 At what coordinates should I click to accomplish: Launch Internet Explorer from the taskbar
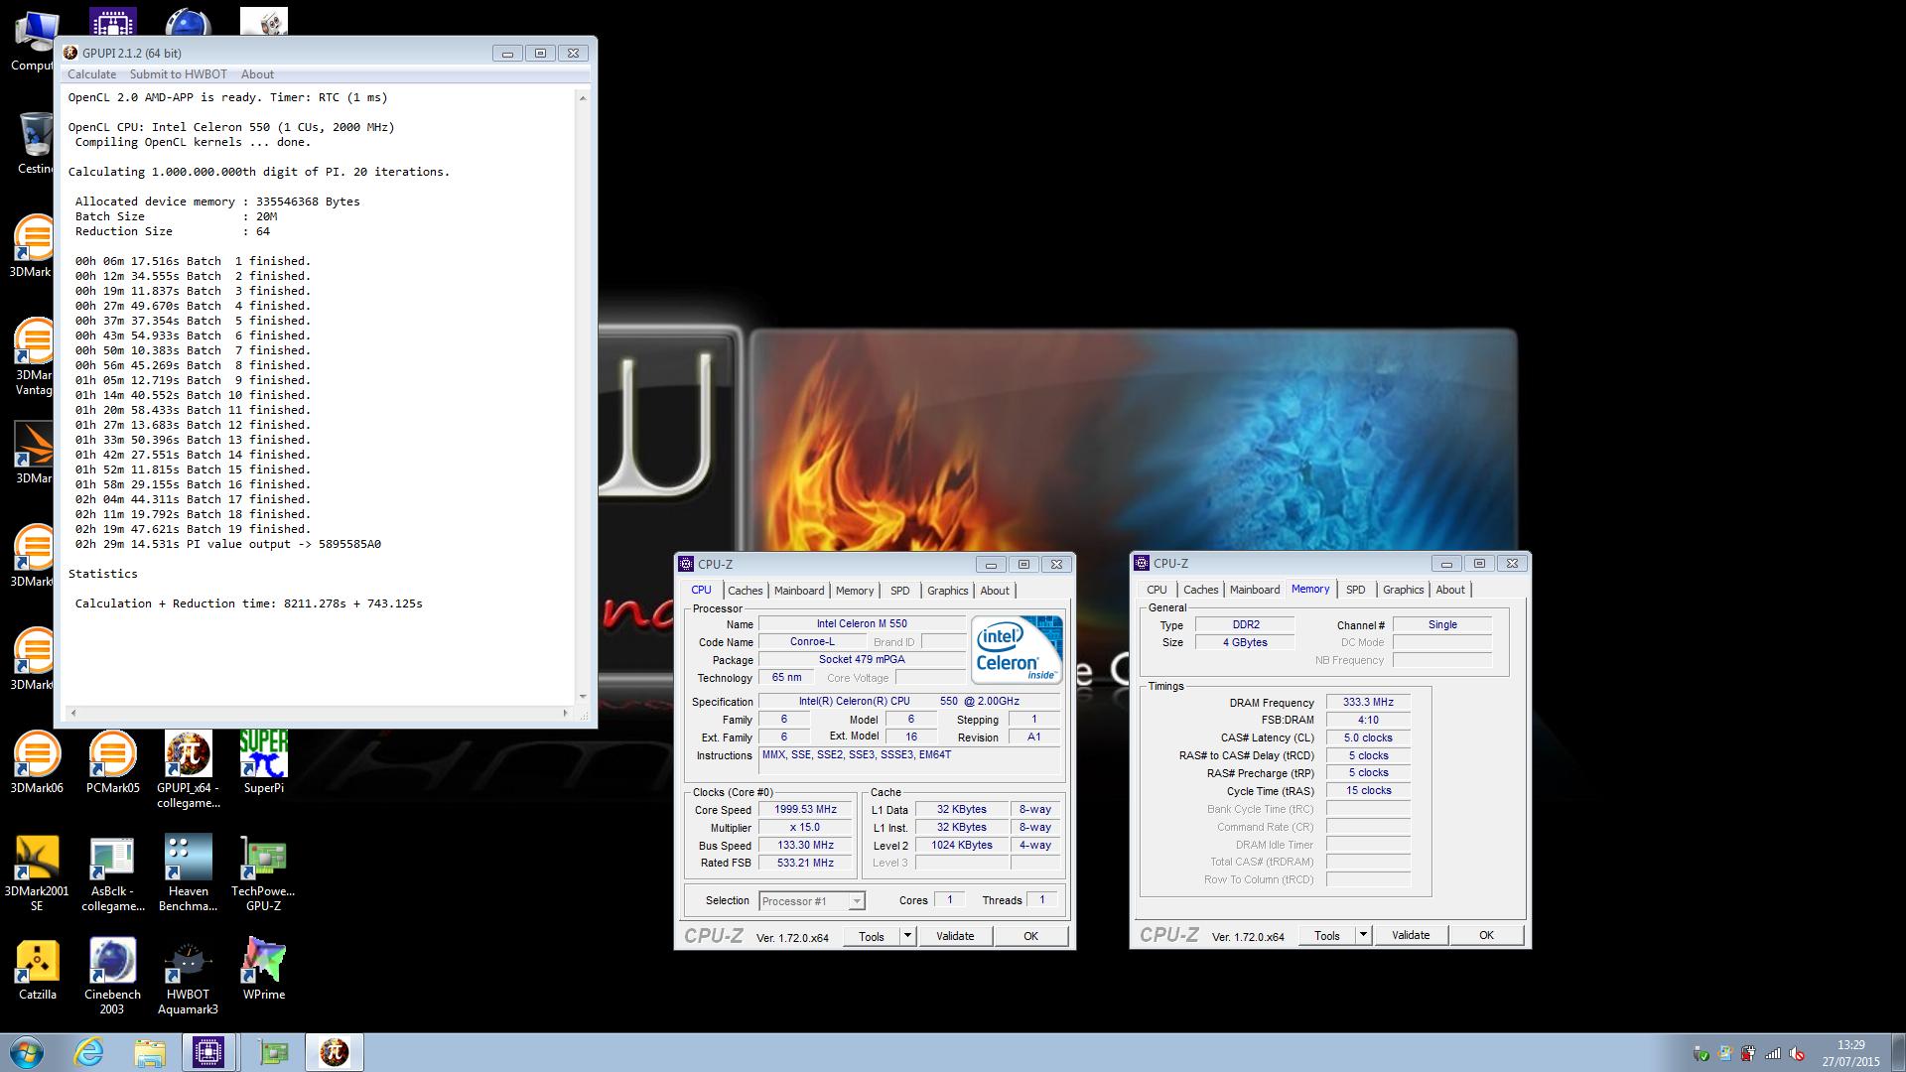tap(88, 1052)
